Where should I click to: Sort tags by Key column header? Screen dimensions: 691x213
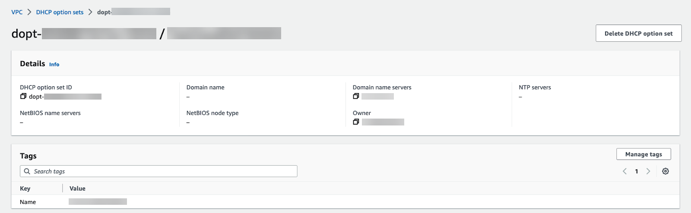(25, 188)
